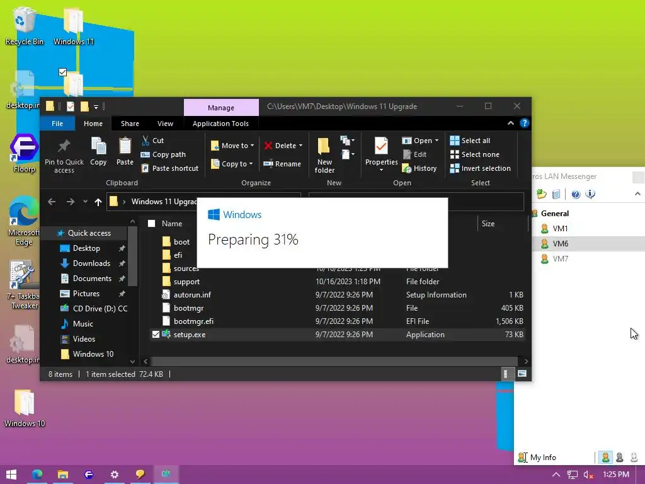The width and height of the screenshot is (645, 484).
Task: Click the Manage contextual tab
Action: (x=221, y=107)
